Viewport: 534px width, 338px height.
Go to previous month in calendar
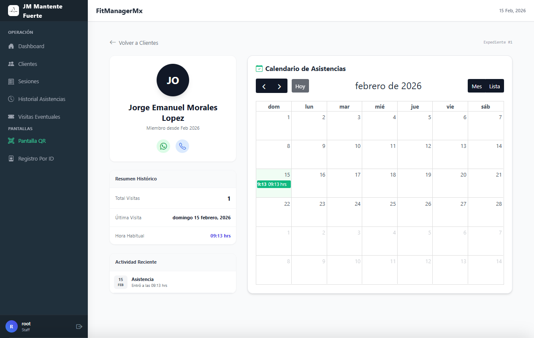tap(264, 86)
